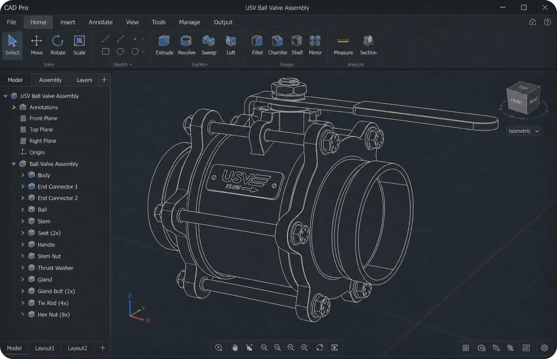This screenshot has height=359, width=557.
Task: Select the Chamfer tool
Action: (278, 45)
